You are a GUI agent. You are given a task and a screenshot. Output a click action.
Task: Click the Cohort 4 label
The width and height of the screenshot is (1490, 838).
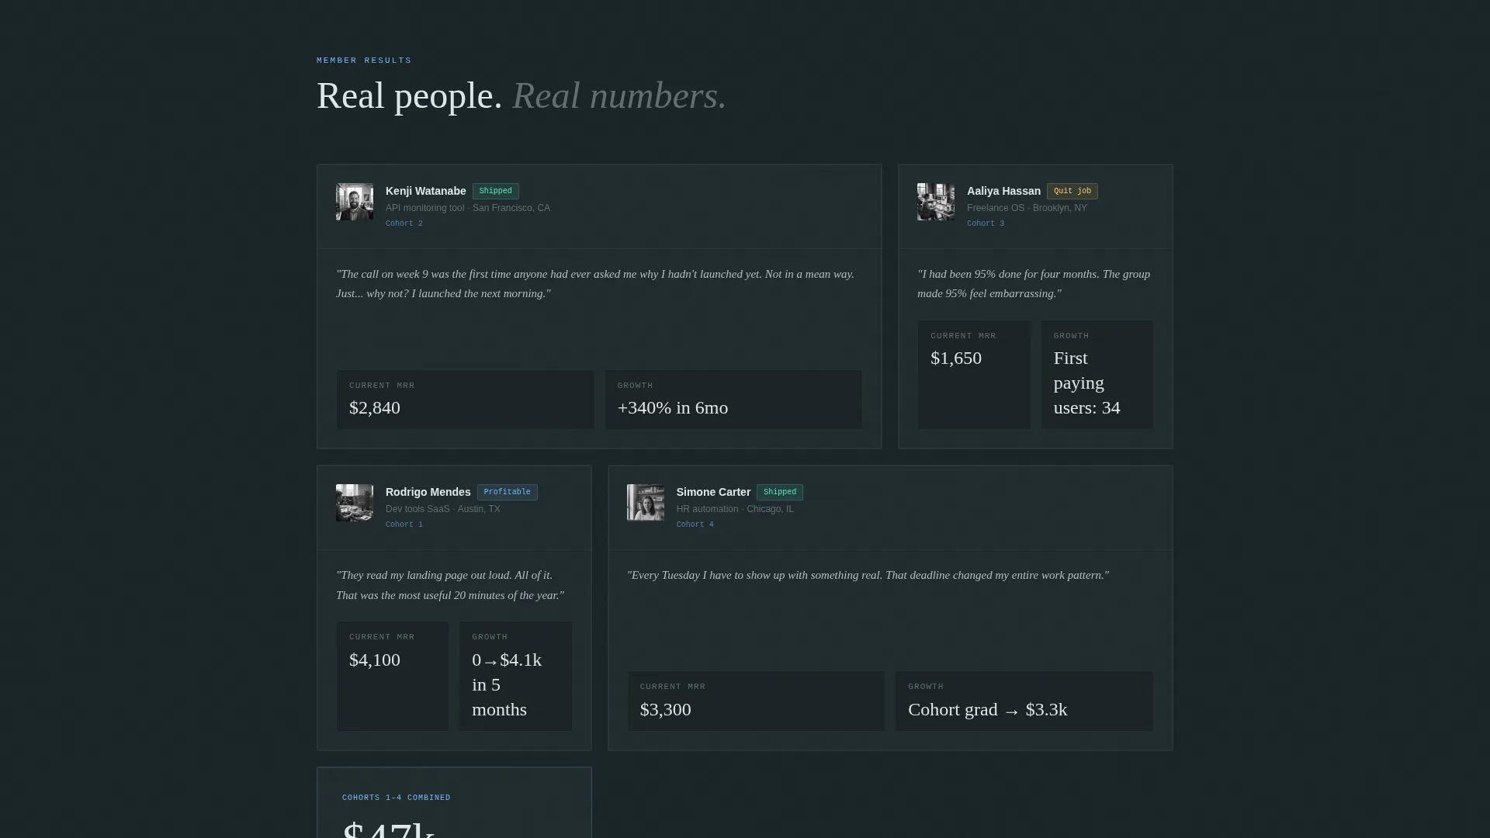coord(695,525)
